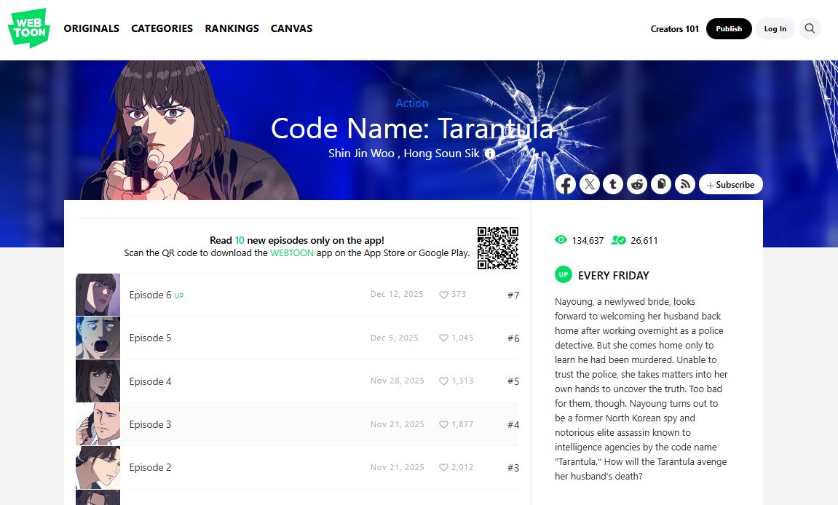Click the EVERY FRIDAY schedule text
The image size is (838, 505).
coord(614,275)
